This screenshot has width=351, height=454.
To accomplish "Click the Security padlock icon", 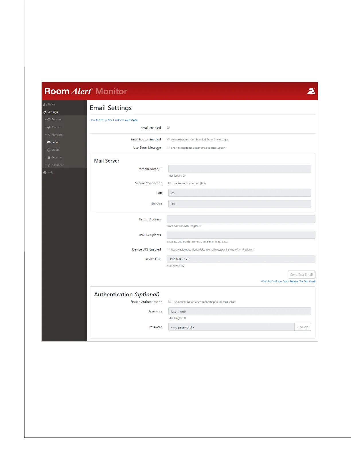I will click(49, 158).
